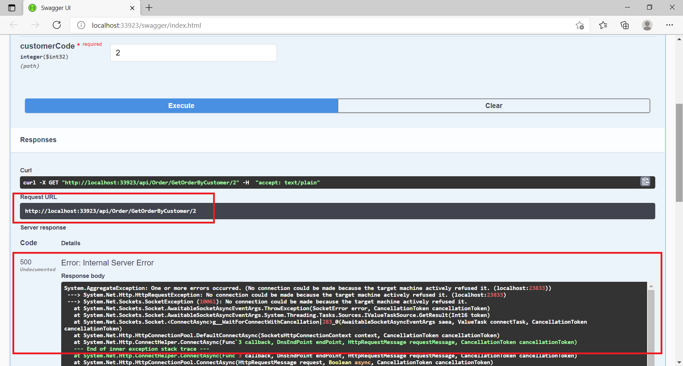Click the Request URL link text
Screen dimensions: 683x366
tap(110, 211)
